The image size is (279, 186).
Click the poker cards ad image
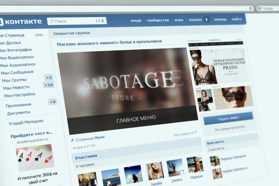35,158
